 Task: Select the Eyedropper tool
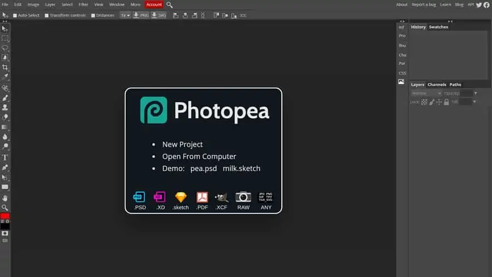pos(5,77)
